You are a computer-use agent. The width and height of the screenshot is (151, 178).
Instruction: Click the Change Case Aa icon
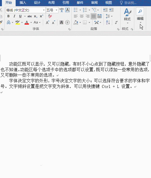point(36,22)
